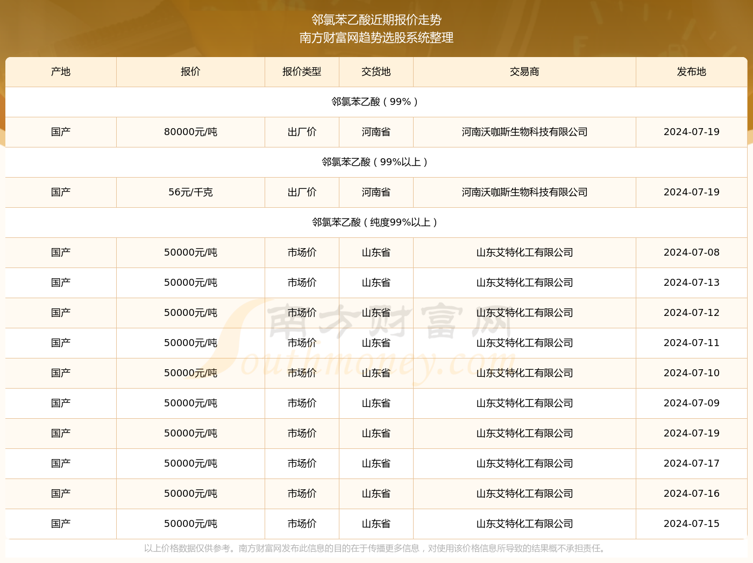
Task: Click 河南沃咖斯生物科技有限公司 in the 80000元/吨 row
Action: pos(524,132)
